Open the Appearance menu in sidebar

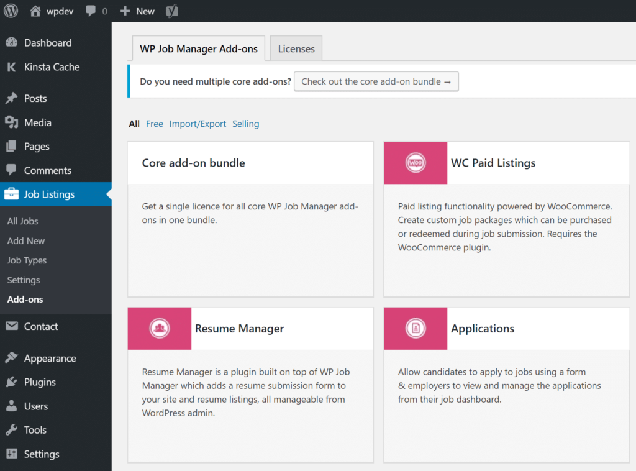[x=50, y=359]
